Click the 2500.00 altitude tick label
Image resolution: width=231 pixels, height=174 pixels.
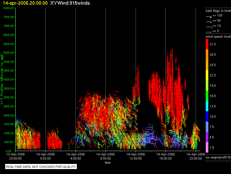(9, 106)
